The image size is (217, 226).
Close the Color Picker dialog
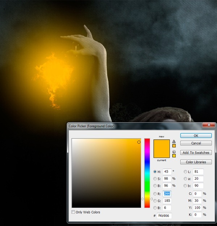[209, 125]
